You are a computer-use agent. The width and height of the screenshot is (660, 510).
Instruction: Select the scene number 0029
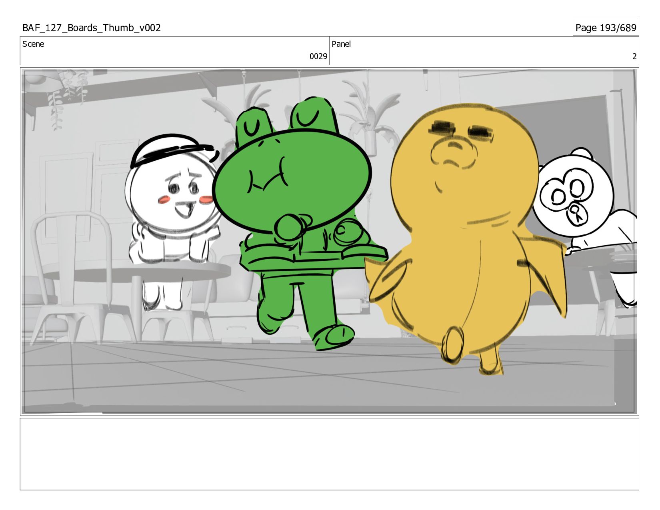(x=318, y=56)
